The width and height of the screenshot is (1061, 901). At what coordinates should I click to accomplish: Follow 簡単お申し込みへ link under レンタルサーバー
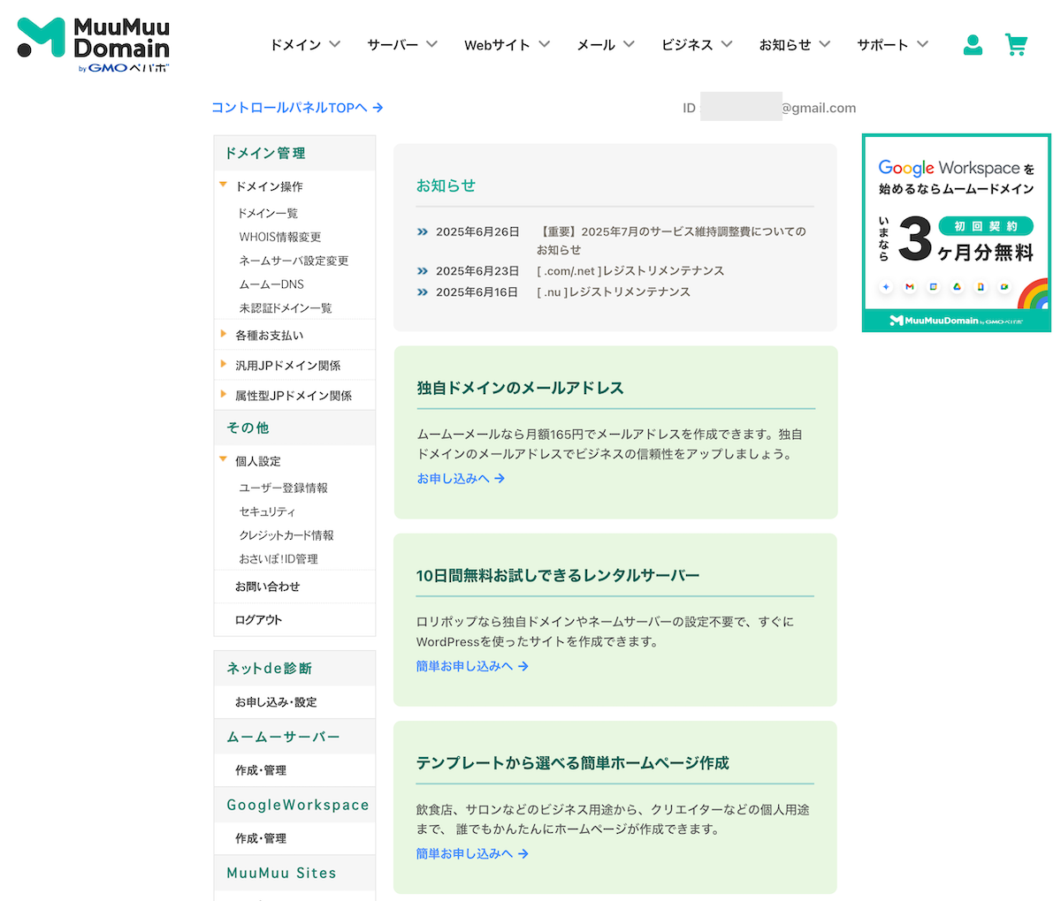[x=473, y=666]
